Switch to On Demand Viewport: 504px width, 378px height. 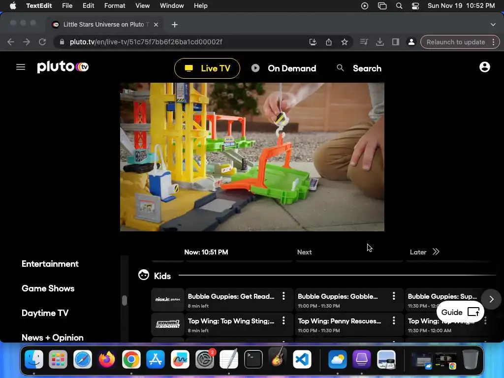284,68
